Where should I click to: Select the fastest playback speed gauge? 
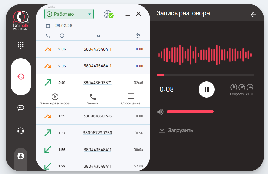(x=250, y=87)
